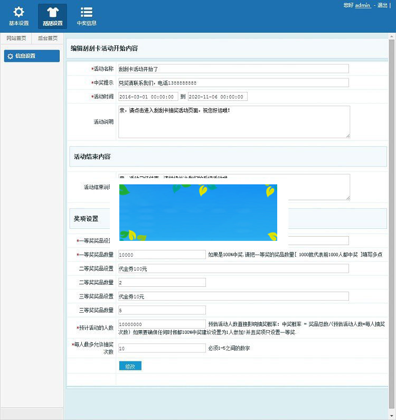
Task: Click the blue leaf banner image
Action: [198, 212]
